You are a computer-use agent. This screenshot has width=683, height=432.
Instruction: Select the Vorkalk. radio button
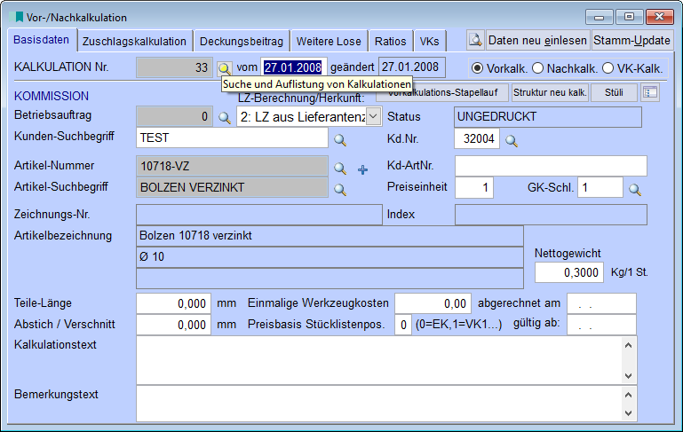point(478,68)
